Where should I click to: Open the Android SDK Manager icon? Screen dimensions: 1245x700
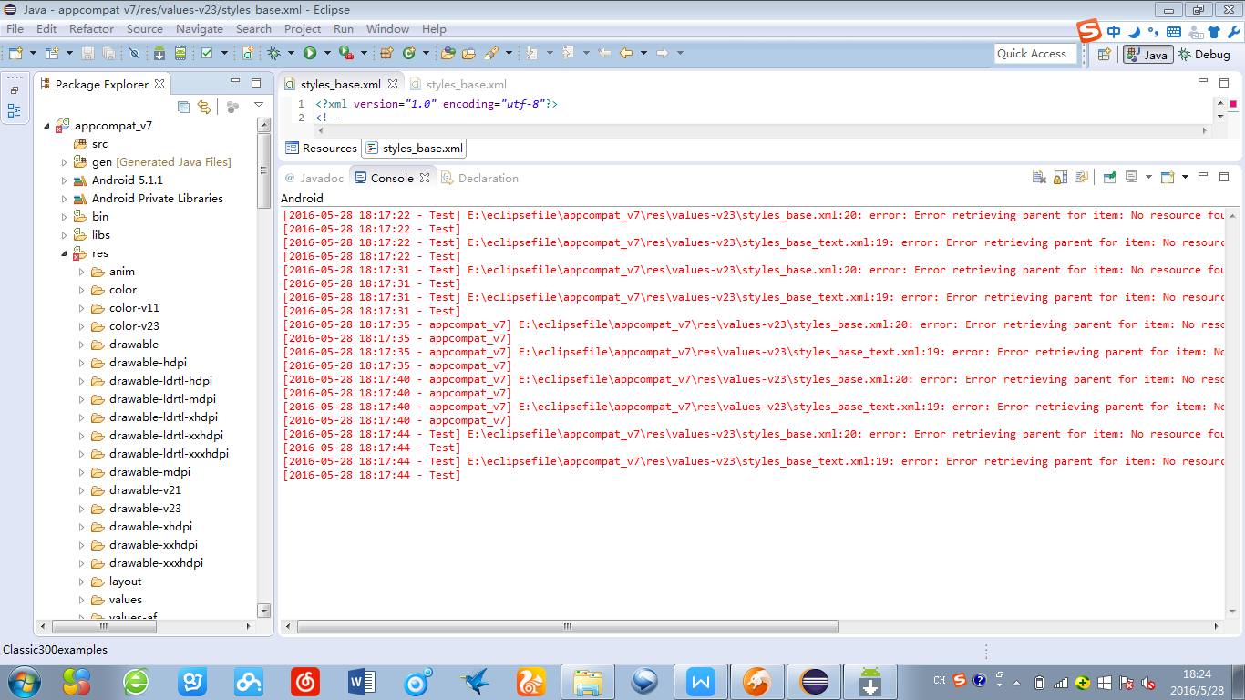159,53
